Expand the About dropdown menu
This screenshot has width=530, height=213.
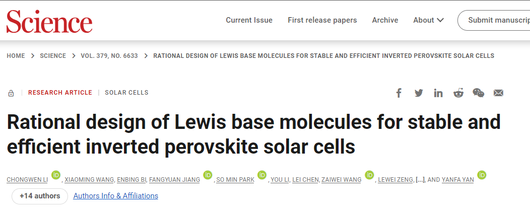click(428, 20)
